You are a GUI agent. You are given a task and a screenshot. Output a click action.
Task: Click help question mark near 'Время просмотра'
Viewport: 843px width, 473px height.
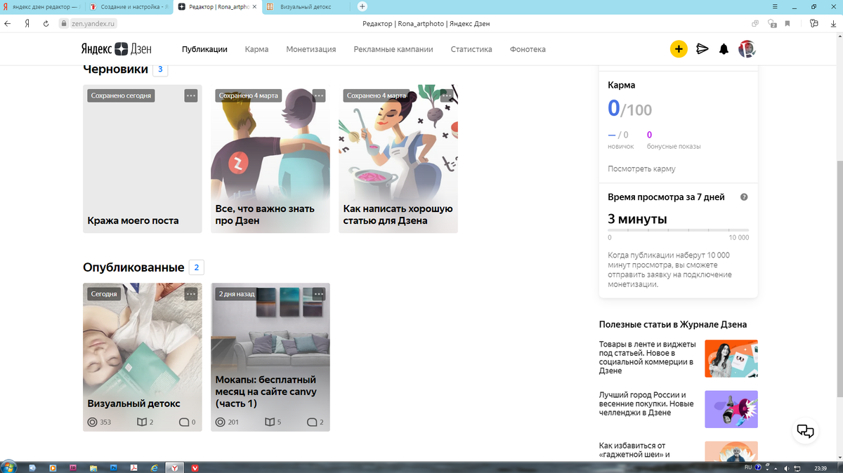pos(744,197)
